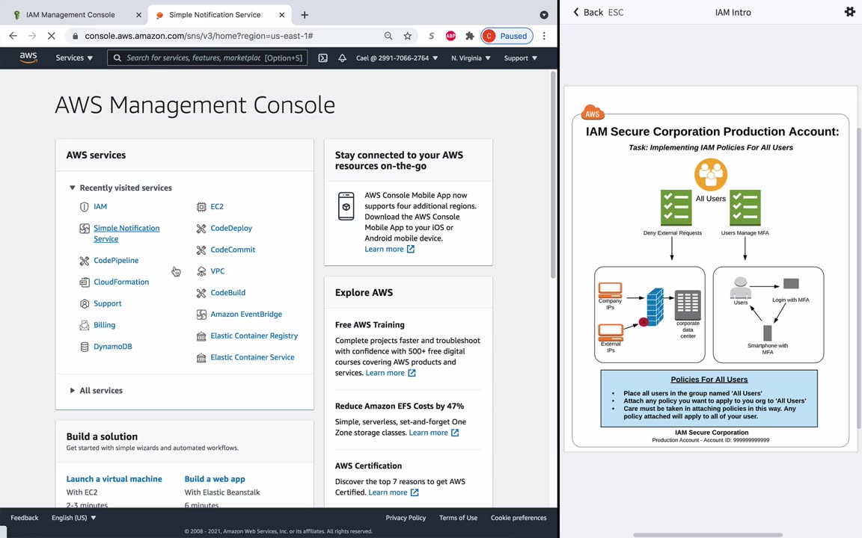862x538 pixels.
Task: Click the zoom magnifier icon in address bar
Action: pos(388,36)
